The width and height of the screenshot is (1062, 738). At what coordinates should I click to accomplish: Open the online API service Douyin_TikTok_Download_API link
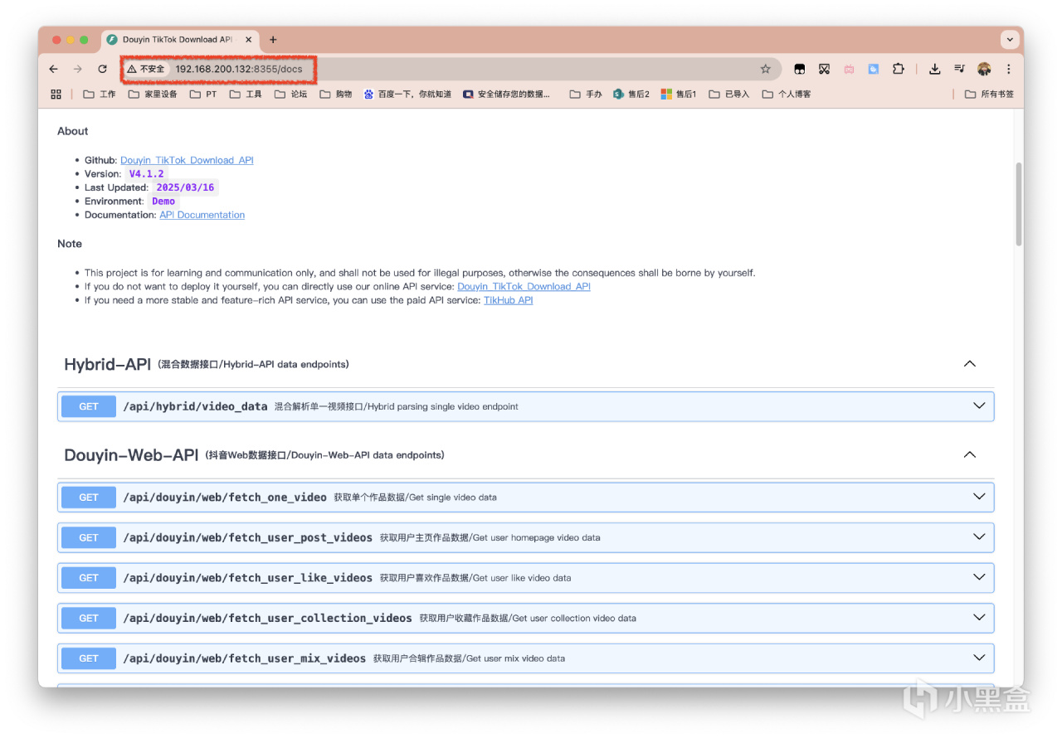click(524, 286)
